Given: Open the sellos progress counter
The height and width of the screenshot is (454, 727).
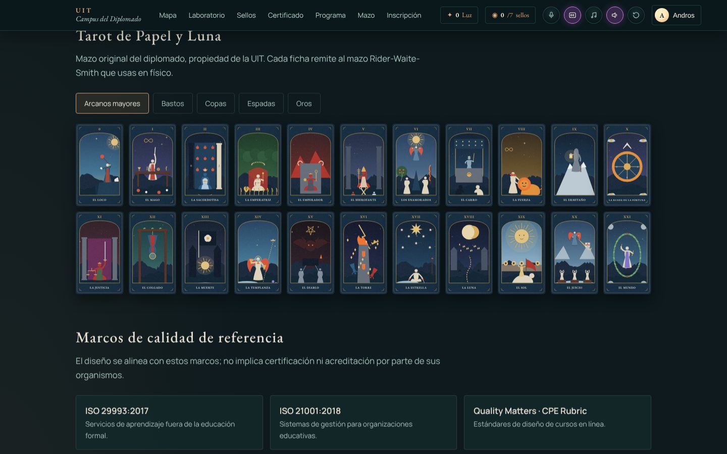Looking at the screenshot, I should coord(510,15).
